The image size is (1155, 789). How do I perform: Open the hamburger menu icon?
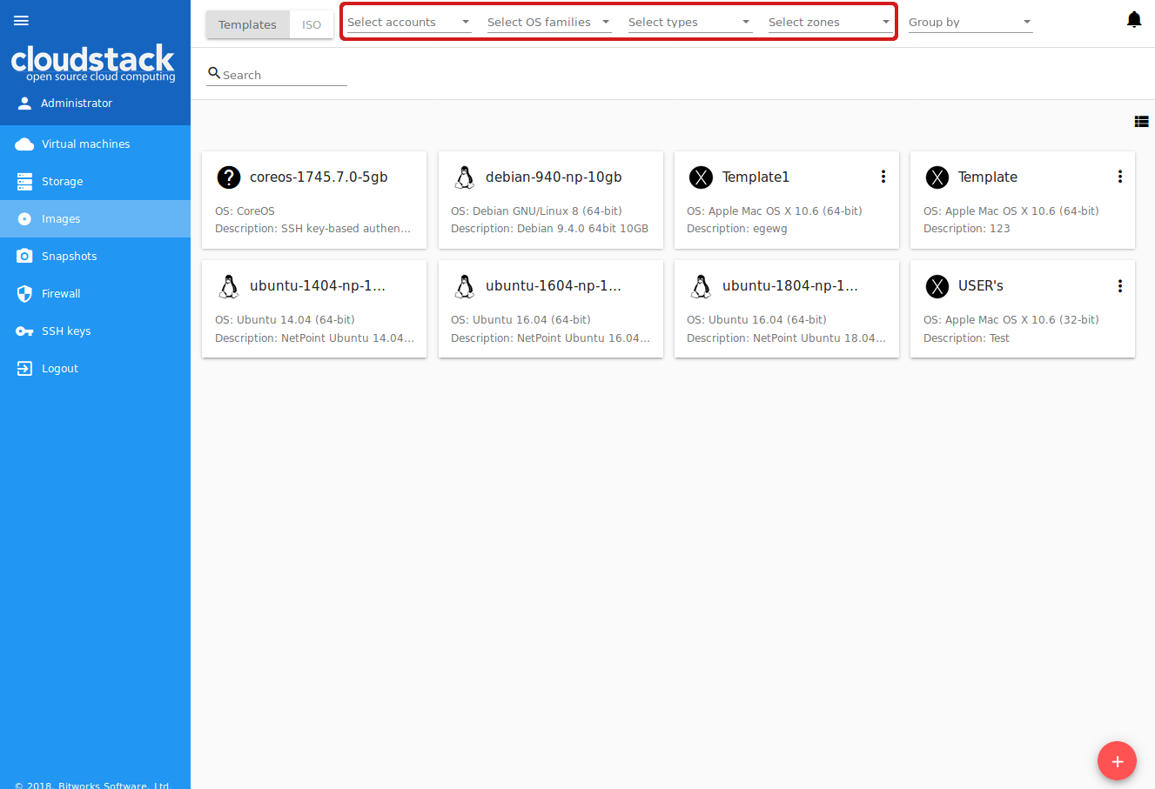[x=22, y=21]
